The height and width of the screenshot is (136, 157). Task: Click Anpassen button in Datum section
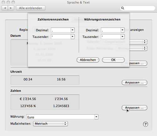(x=138, y=63)
